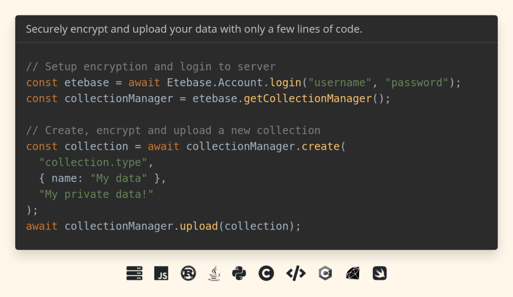The height and width of the screenshot is (297, 513).
Task: Click the "Create, encrypt and upload" comment
Action: [173, 131]
